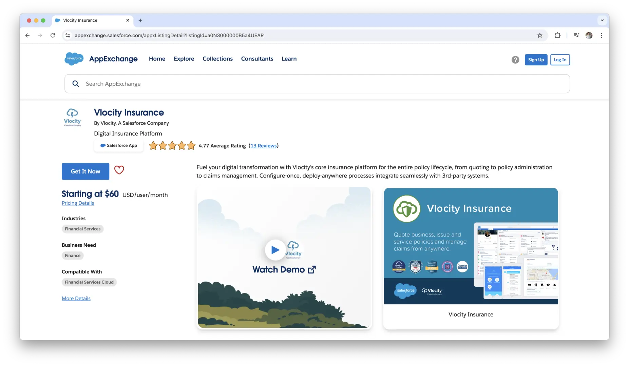Open a new browser tab
The height and width of the screenshot is (366, 629).
click(140, 20)
